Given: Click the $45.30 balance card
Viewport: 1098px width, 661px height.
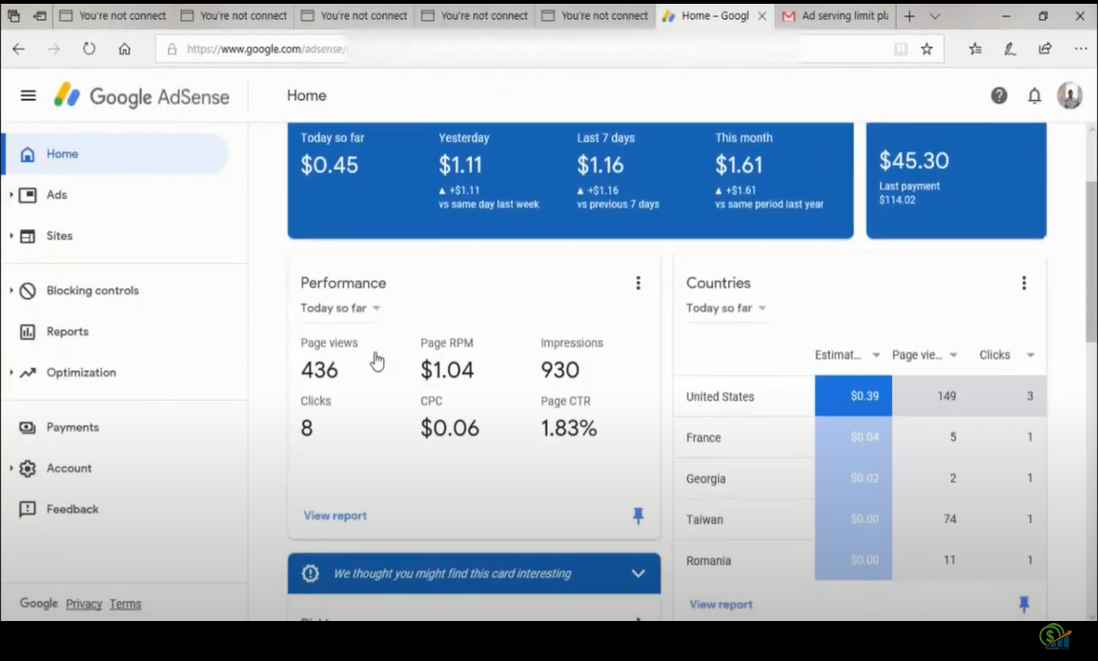Looking at the screenshot, I should pos(956,180).
